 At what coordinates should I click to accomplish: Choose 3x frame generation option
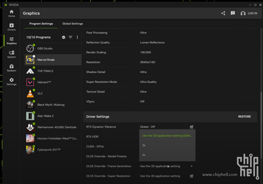[x=167, y=145]
